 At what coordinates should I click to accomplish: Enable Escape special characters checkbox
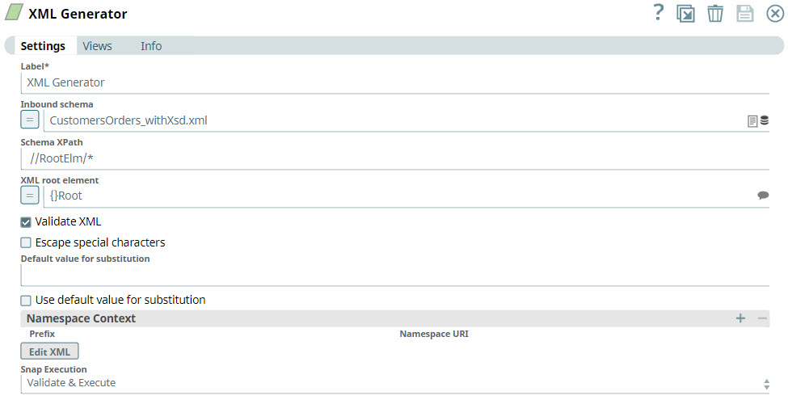click(26, 242)
